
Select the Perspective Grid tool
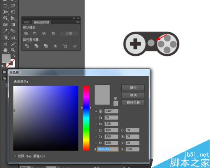13,18
